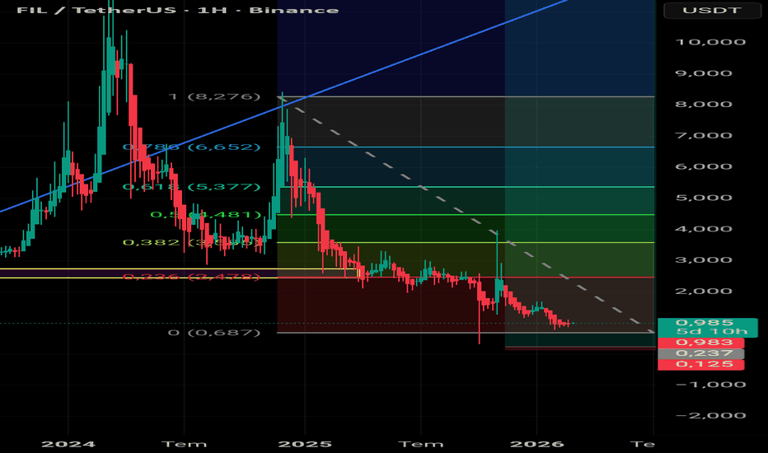Click the 2025 label on time axis
The height and width of the screenshot is (453, 768).
pos(305,444)
